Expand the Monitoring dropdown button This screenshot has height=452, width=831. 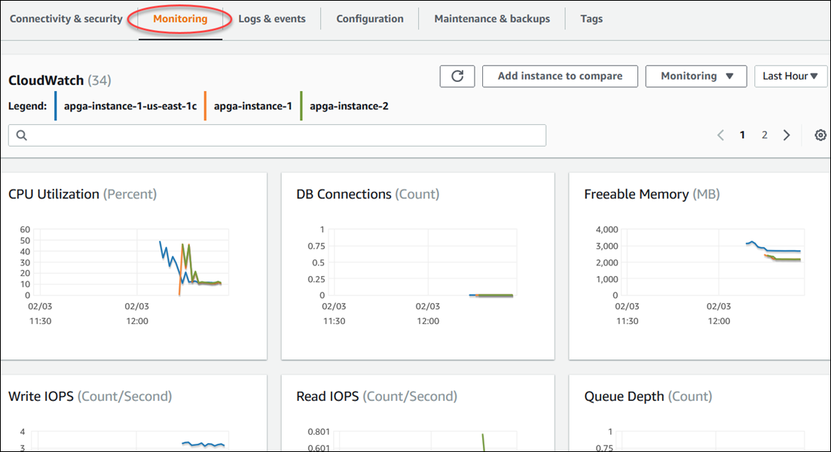click(695, 76)
